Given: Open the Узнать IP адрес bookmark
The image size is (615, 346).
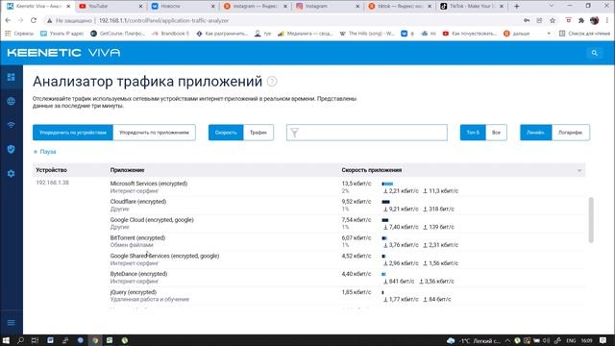Looking at the screenshot, I should (x=62, y=34).
